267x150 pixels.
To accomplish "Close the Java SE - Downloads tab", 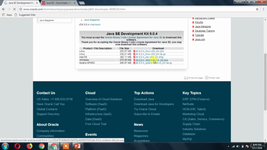I will coord(74,3).
